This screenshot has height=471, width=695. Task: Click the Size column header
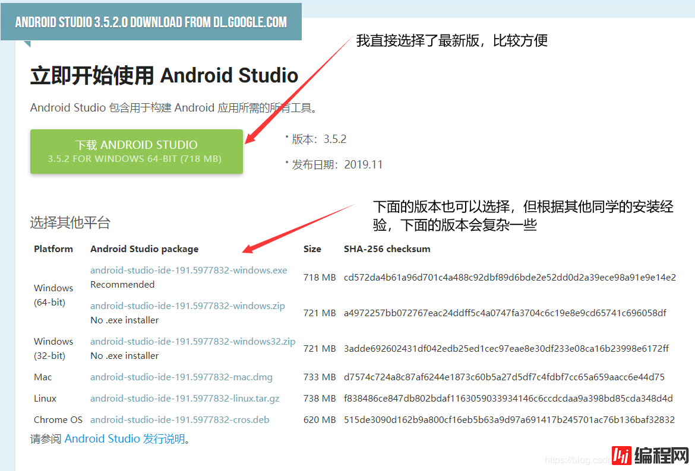(x=312, y=249)
